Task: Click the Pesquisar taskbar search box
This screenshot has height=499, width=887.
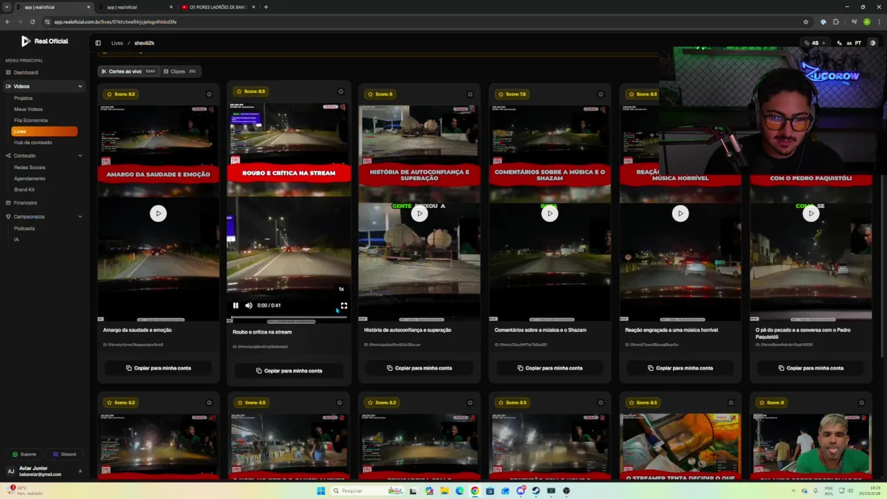Action: coord(367,491)
